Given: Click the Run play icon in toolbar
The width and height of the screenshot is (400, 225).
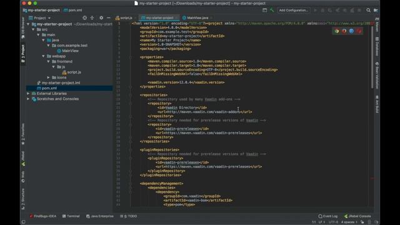Looking at the screenshot, I should 316,10.
